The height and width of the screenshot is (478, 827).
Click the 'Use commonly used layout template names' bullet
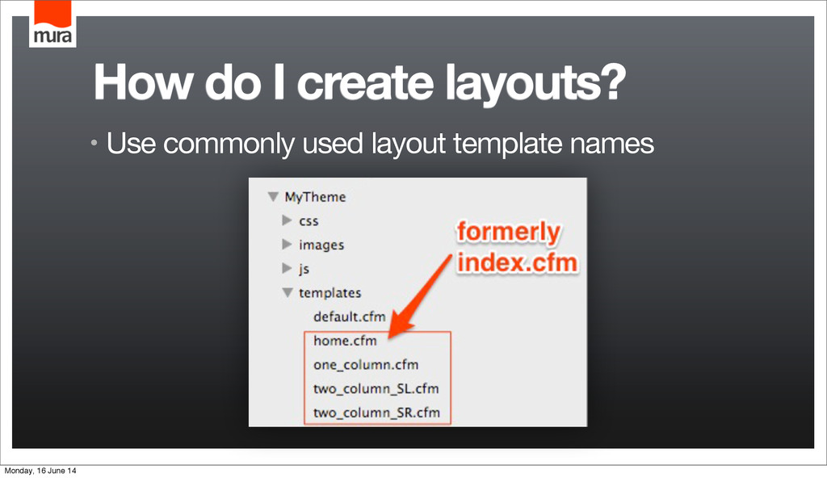point(380,143)
